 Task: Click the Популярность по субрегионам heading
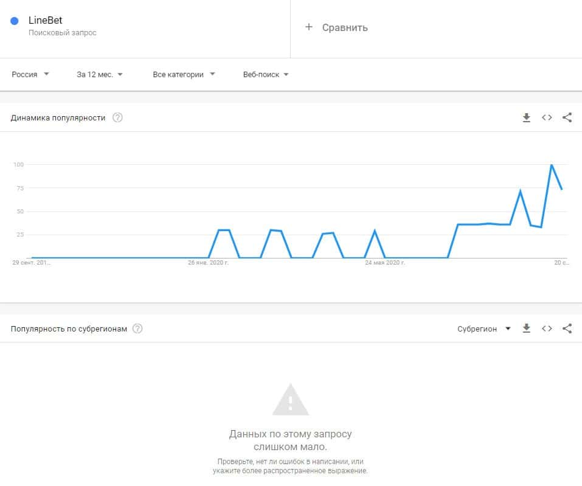[69, 328]
